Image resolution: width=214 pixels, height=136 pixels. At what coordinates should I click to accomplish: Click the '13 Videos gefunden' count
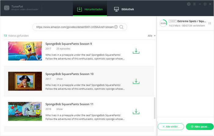click(x=16, y=36)
